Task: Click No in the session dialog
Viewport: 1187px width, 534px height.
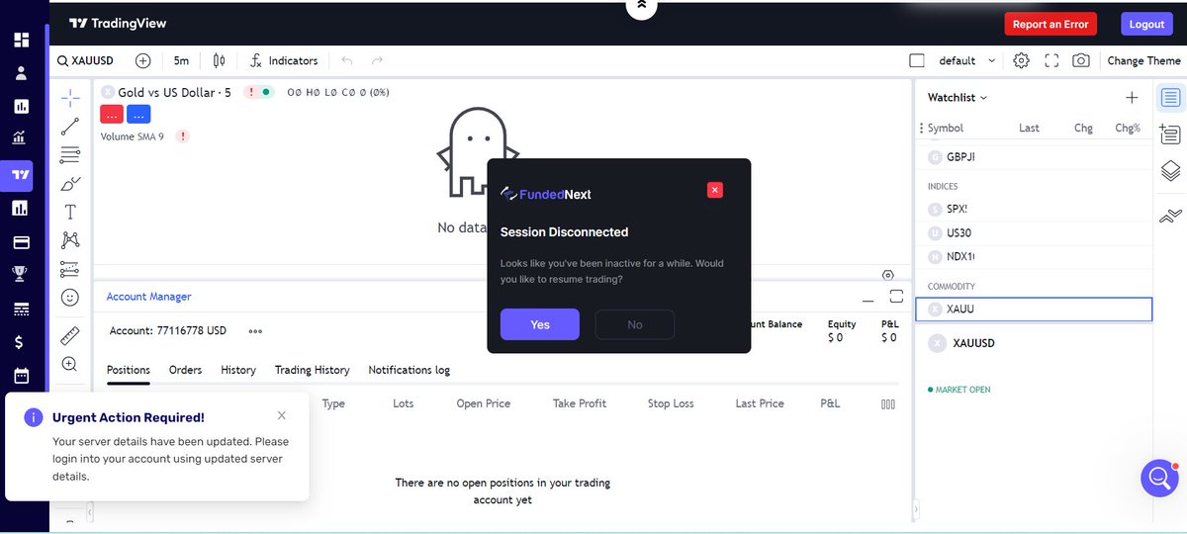Action: point(635,324)
